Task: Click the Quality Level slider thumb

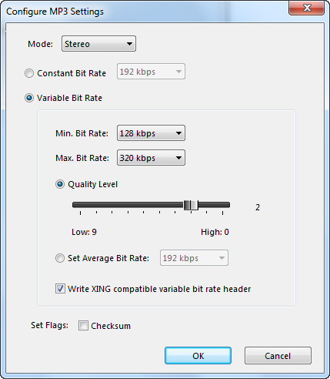Action: coord(191,205)
